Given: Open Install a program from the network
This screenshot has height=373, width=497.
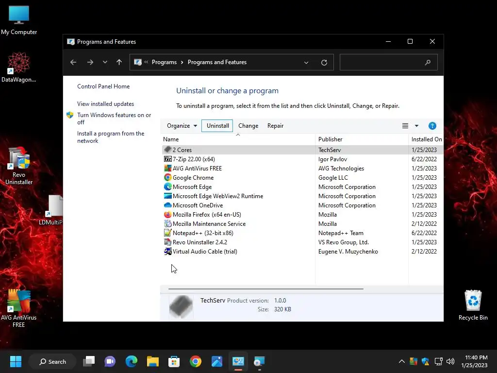Looking at the screenshot, I should point(111,137).
